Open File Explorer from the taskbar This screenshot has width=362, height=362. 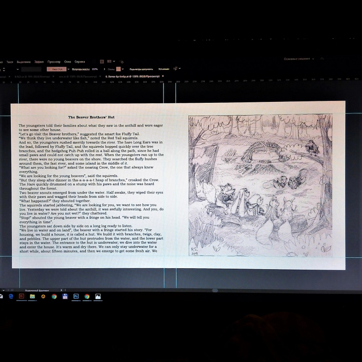point(32,296)
